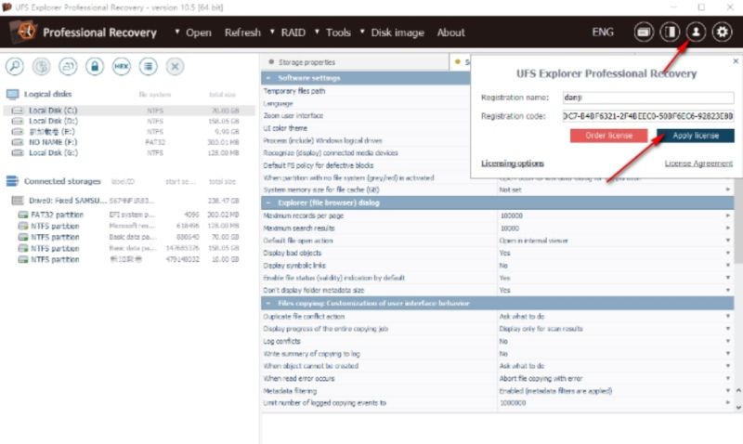This screenshot has height=444, width=743.
Task: Open the Duplicate file conflict action dropdown arrow
Action: pos(728,316)
